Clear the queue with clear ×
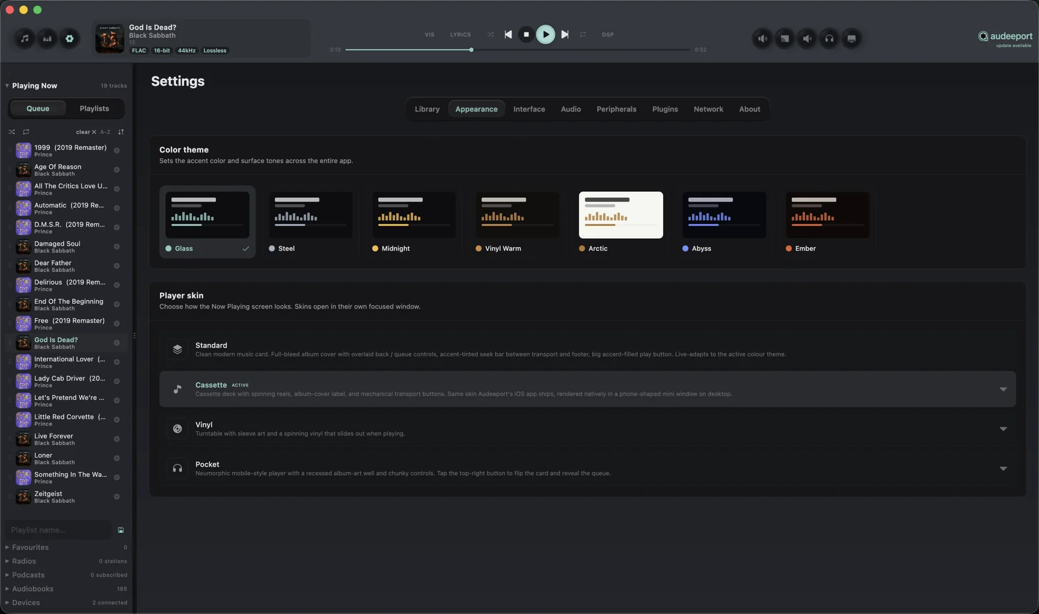 pos(86,132)
